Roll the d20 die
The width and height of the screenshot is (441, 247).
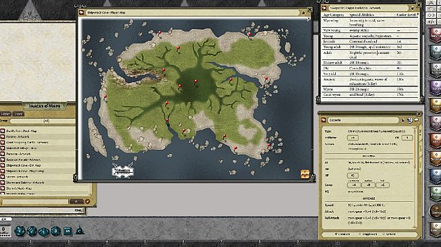point(20,231)
